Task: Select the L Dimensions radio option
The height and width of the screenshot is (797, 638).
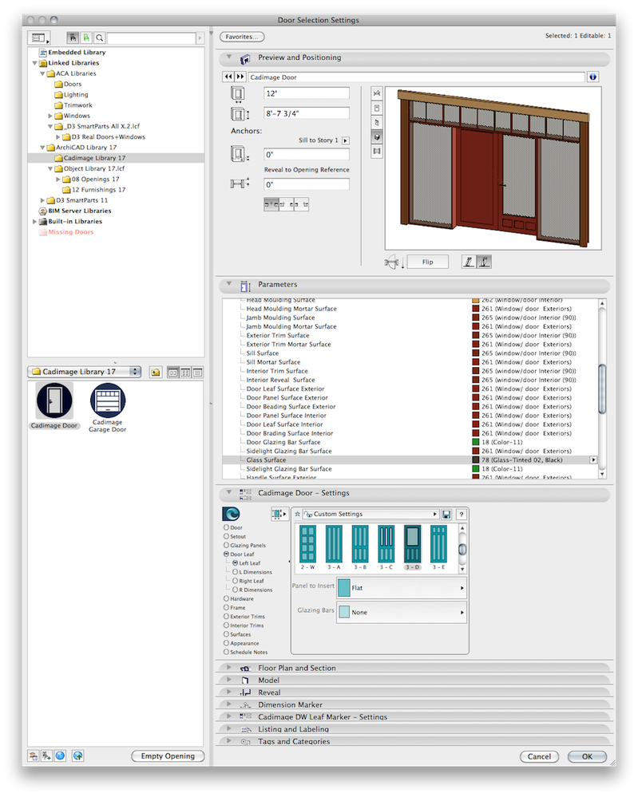Action: (x=235, y=572)
